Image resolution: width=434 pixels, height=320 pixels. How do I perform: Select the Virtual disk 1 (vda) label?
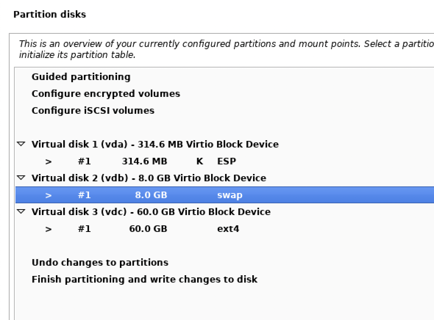point(155,144)
